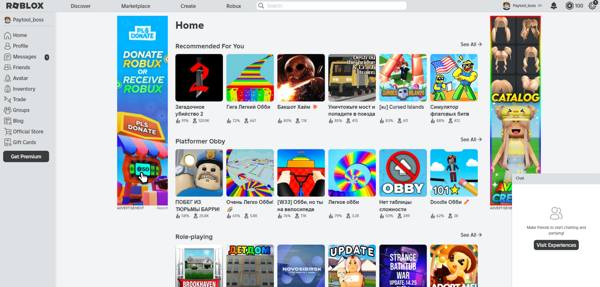This screenshot has width=600, height=287.
Task: Open the Destroy the bridge trains thumbnail
Action: (352, 78)
